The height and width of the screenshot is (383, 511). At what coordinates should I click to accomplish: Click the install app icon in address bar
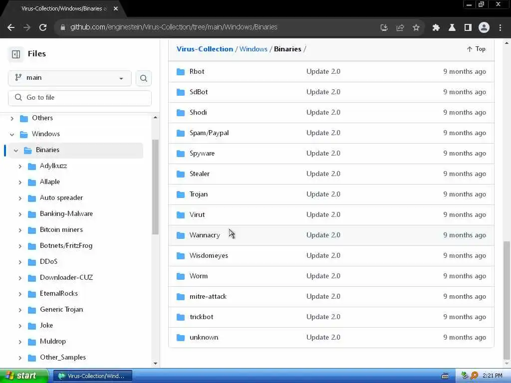(384, 28)
